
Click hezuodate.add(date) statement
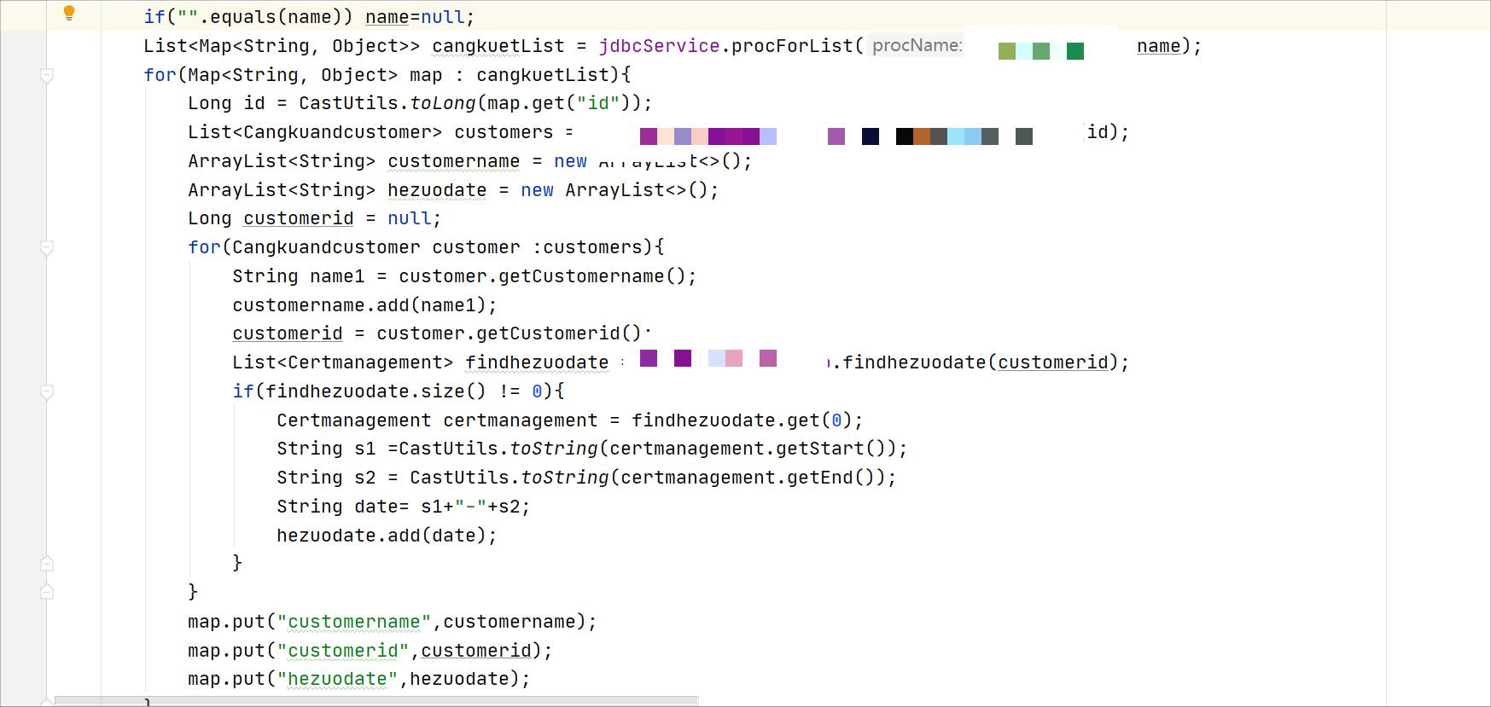click(x=387, y=536)
